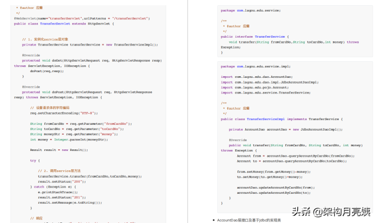Click the 'String toCardNo = req.getParameter' line

pos(77,129)
